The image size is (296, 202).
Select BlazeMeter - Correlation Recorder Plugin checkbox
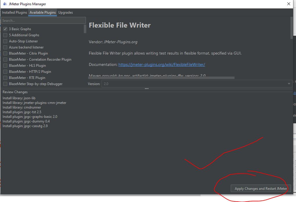(5, 59)
